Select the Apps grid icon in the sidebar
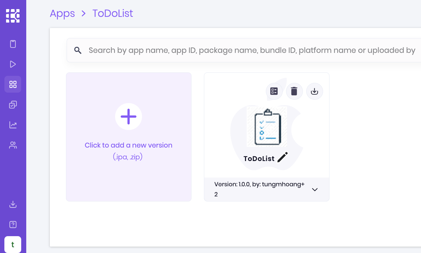The width and height of the screenshot is (421, 253). (x=13, y=84)
